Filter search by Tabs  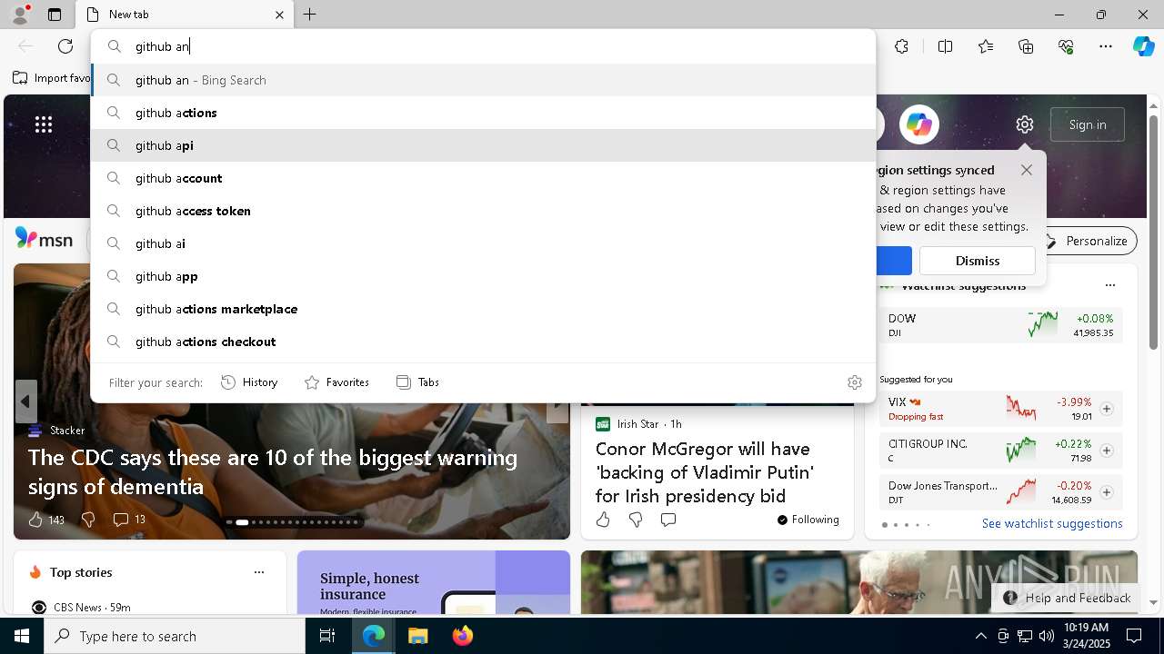[418, 382]
